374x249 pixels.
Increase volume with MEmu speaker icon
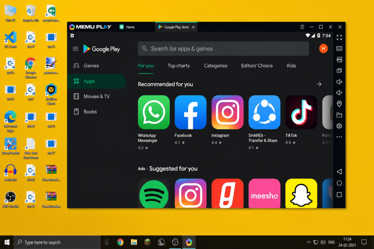pos(339,82)
